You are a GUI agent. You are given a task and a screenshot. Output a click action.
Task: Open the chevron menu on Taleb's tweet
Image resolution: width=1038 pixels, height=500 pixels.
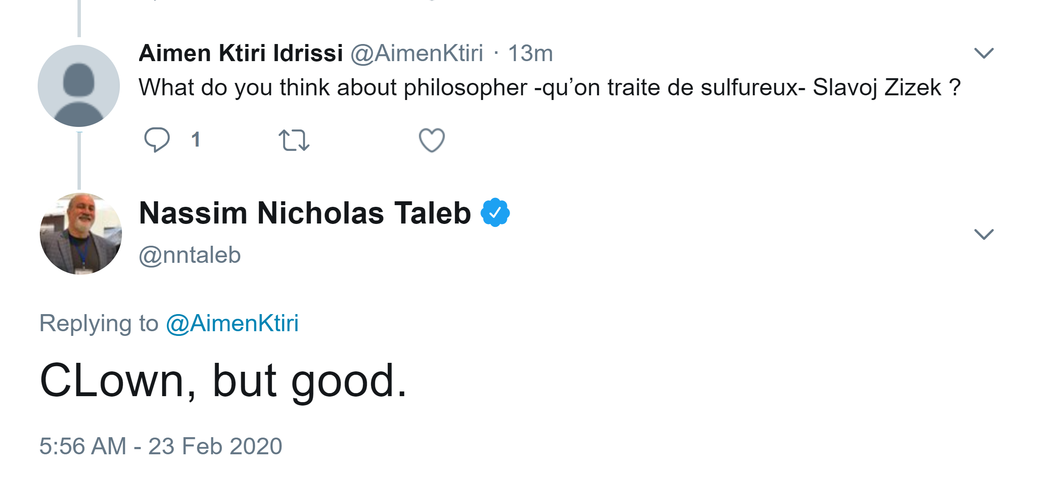pos(983,234)
